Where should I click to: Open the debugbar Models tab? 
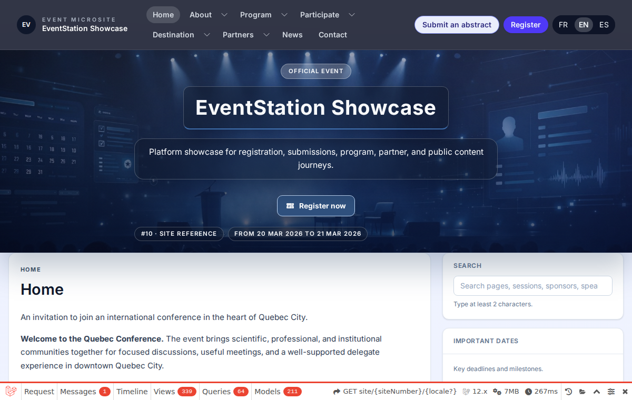[278, 392]
